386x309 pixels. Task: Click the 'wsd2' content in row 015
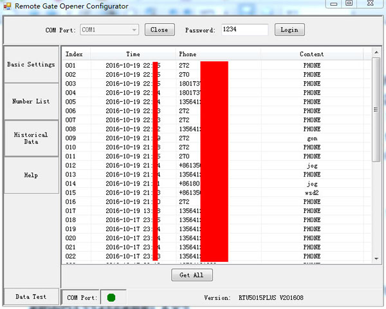[x=312, y=192]
